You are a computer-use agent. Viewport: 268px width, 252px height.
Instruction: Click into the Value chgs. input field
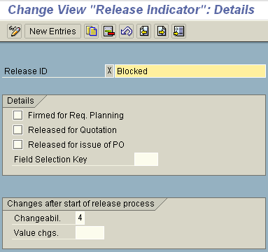pos(90,232)
